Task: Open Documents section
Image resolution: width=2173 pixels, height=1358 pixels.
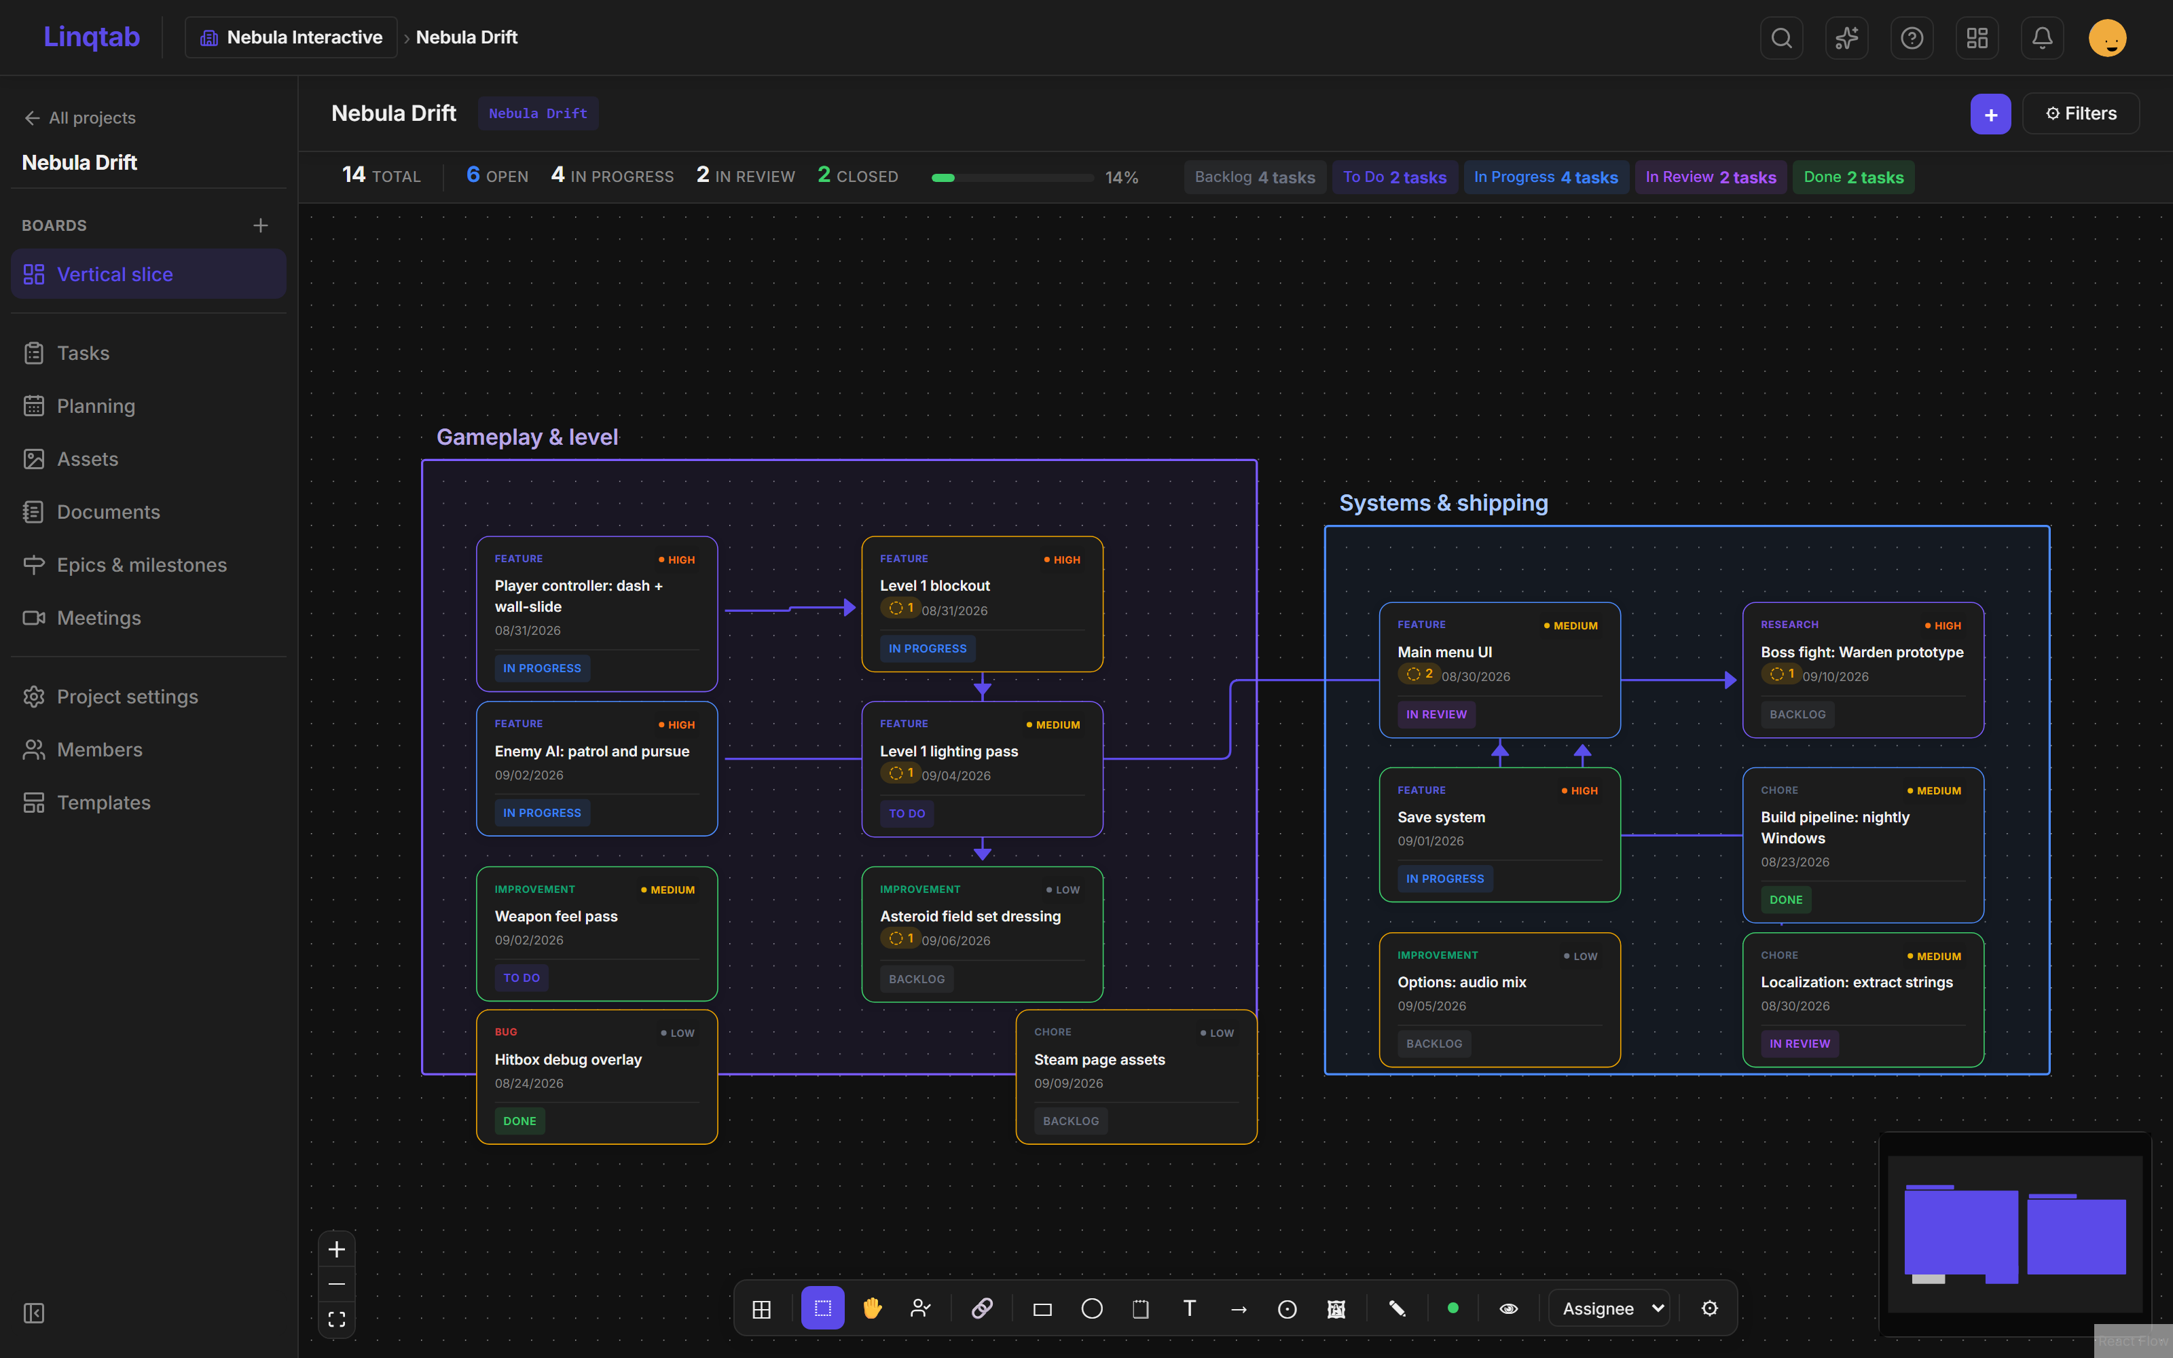Action: pyautogui.click(x=148, y=512)
